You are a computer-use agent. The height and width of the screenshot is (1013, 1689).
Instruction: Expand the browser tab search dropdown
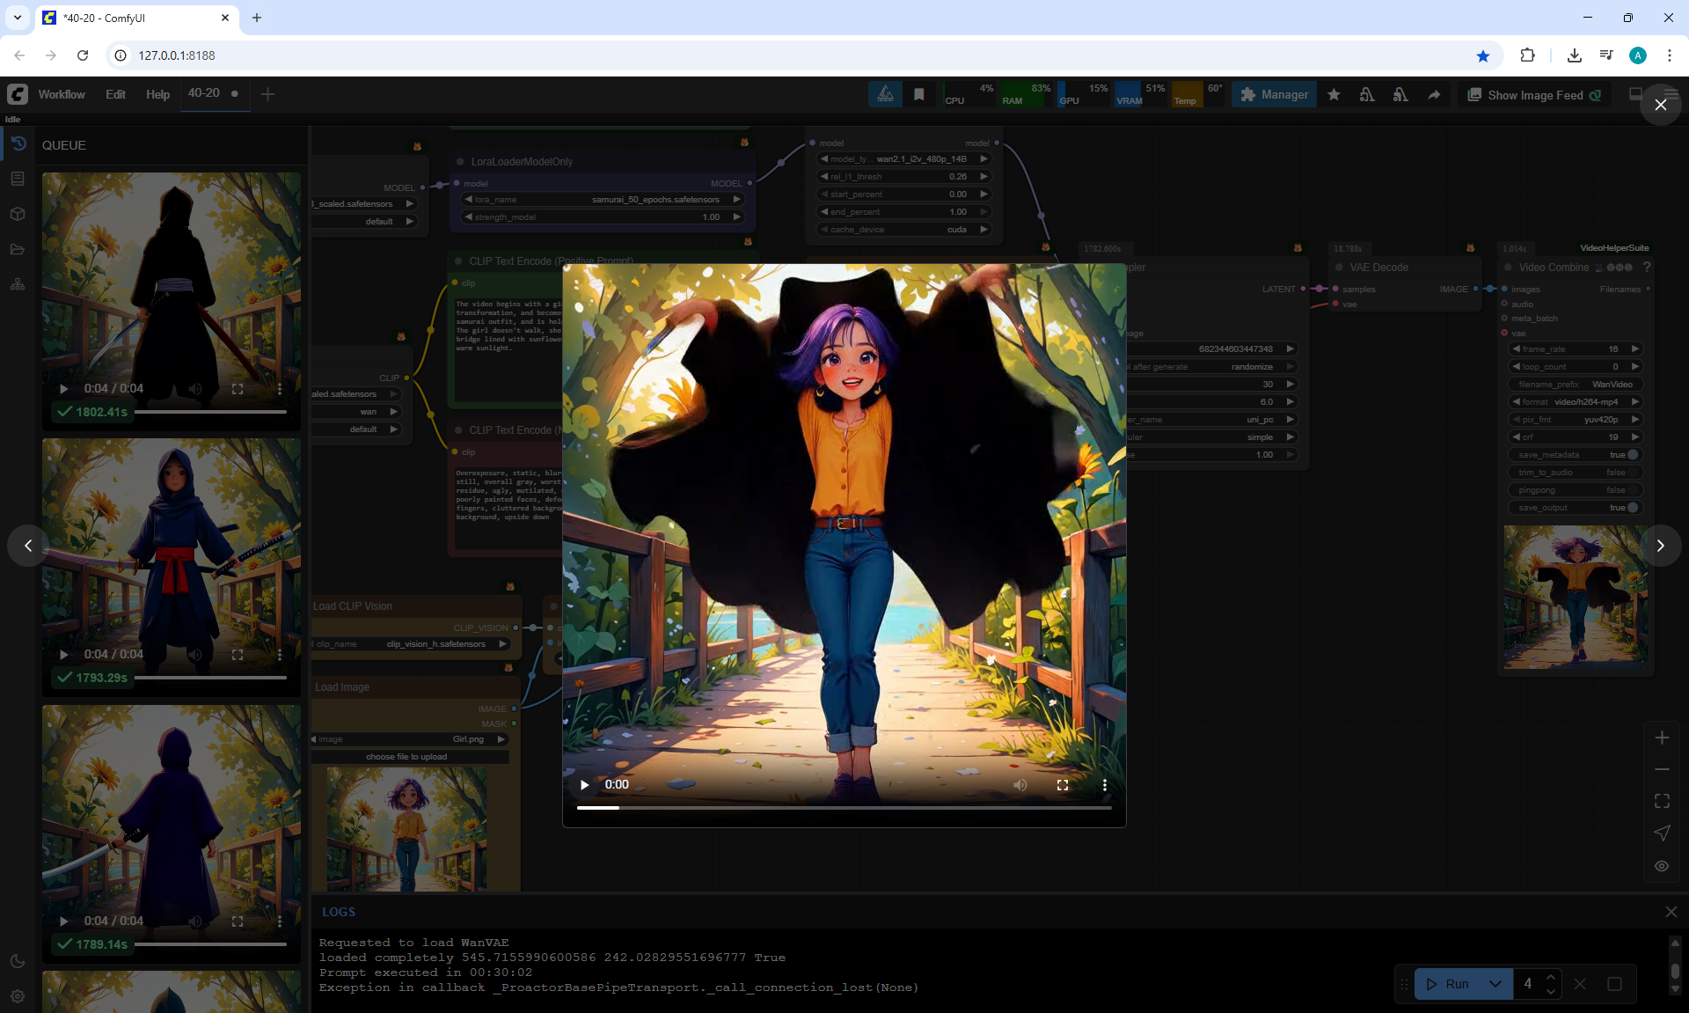pyautogui.click(x=17, y=18)
